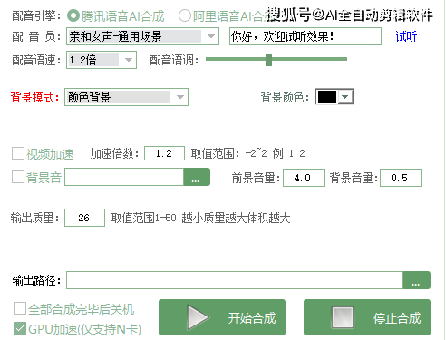Screen dimensions: 446x340
Task: Click the 试听 preview link
Action: coord(406,36)
